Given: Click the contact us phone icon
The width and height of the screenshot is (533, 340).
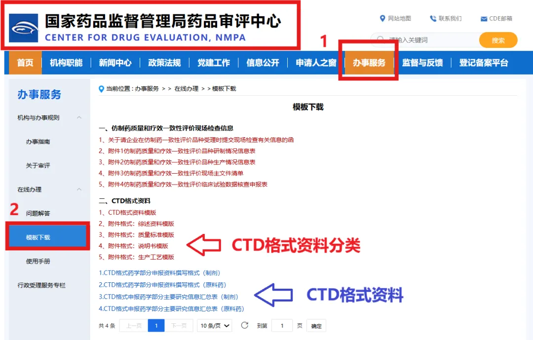Looking at the screenshot, I should coord(433,18).
